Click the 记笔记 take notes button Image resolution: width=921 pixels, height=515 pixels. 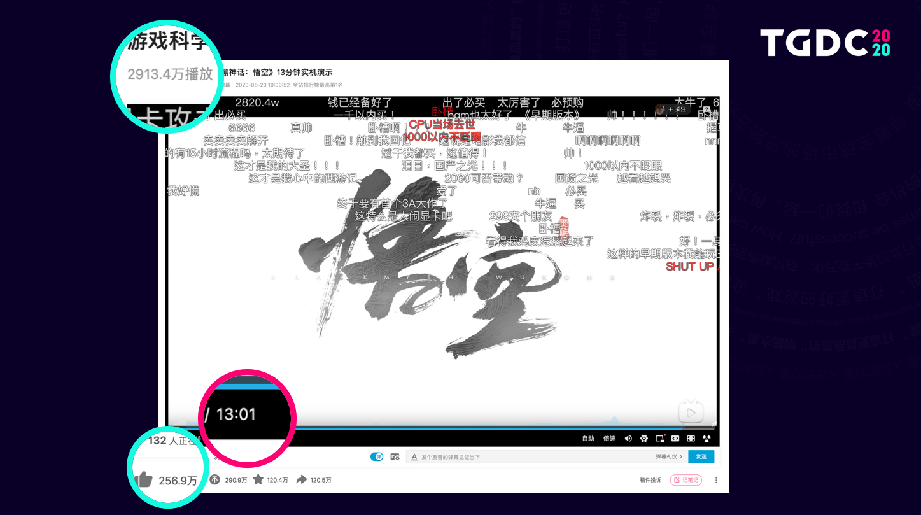[x=686, y=480]
